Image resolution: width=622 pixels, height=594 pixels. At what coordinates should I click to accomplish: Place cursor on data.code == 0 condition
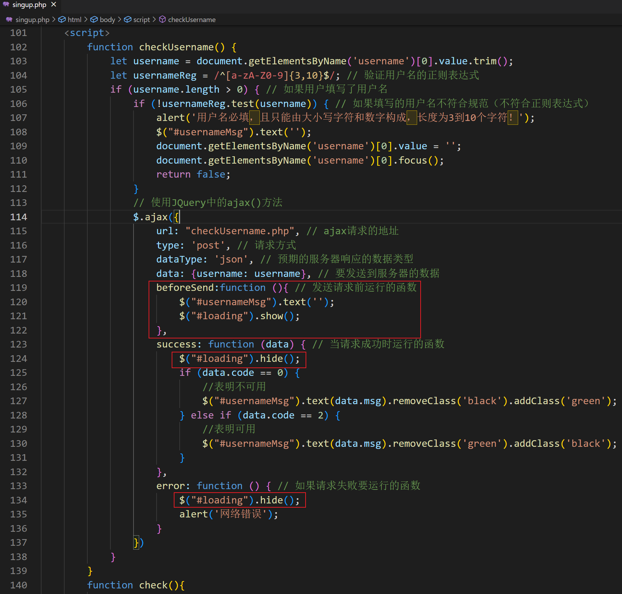click(x=243, y=373)
